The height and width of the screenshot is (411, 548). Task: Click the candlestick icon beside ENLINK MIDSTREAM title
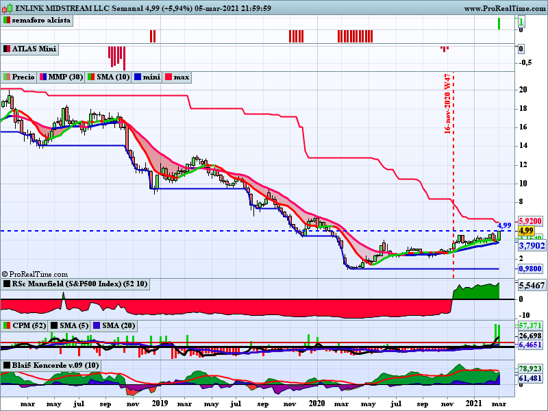tap(8, 8)
